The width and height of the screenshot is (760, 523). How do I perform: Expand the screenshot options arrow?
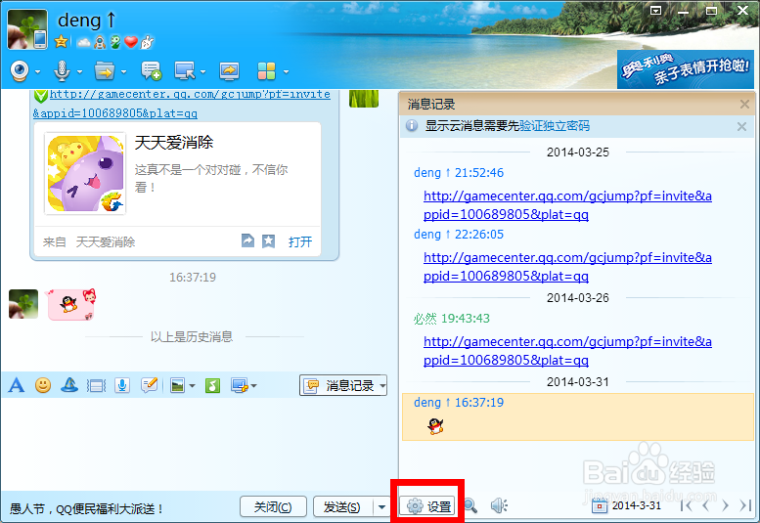(x=253, y=386)
